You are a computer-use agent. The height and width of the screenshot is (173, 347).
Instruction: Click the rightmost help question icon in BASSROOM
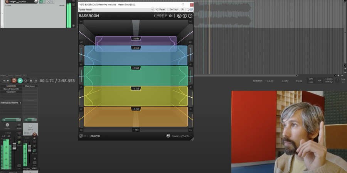click(x=190, y=16)
